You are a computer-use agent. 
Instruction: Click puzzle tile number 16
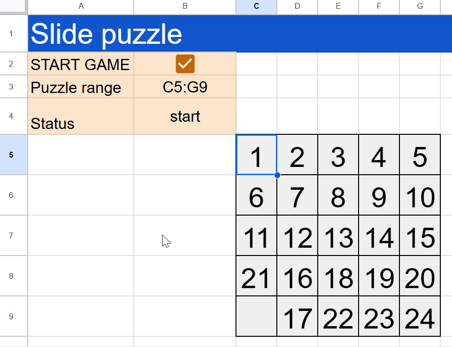coord(297,276)
